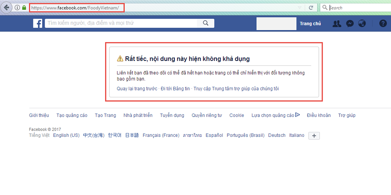This screenshot has width=391, height=195.
Task: Open site info via the circled i icon
Action: point(17,7)
